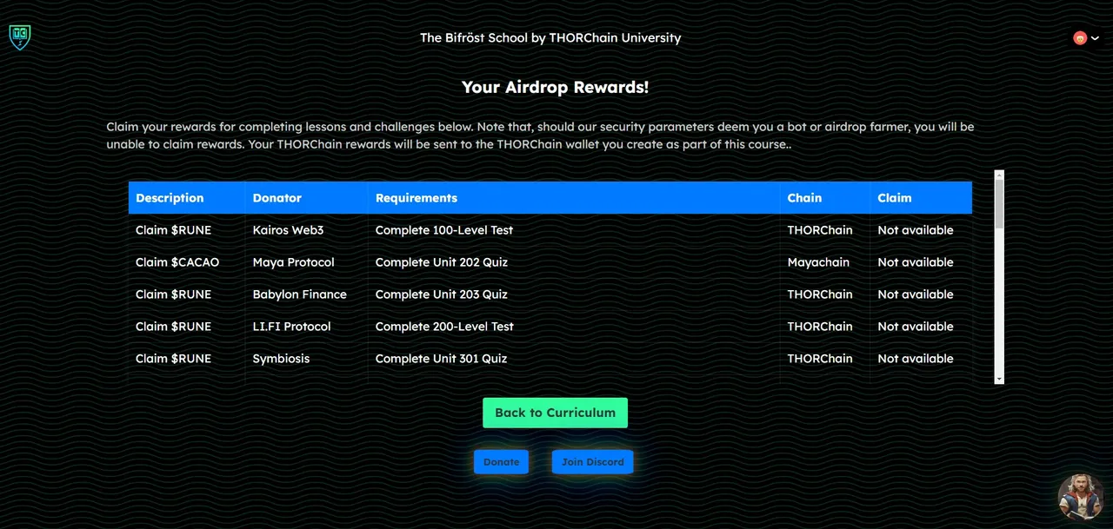
Task: Click the Description column header
Action: [187, 198]
